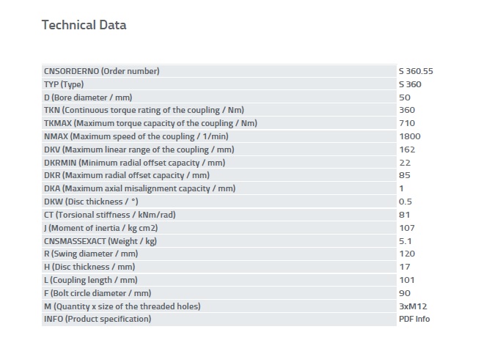492x354 pixels.
Task: Select the DKW value 0.5
Action: (405, 202)
